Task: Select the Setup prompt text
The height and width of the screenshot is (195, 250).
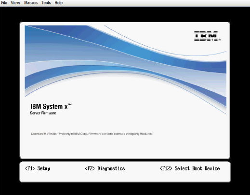Action: click(x=44, y=168)
